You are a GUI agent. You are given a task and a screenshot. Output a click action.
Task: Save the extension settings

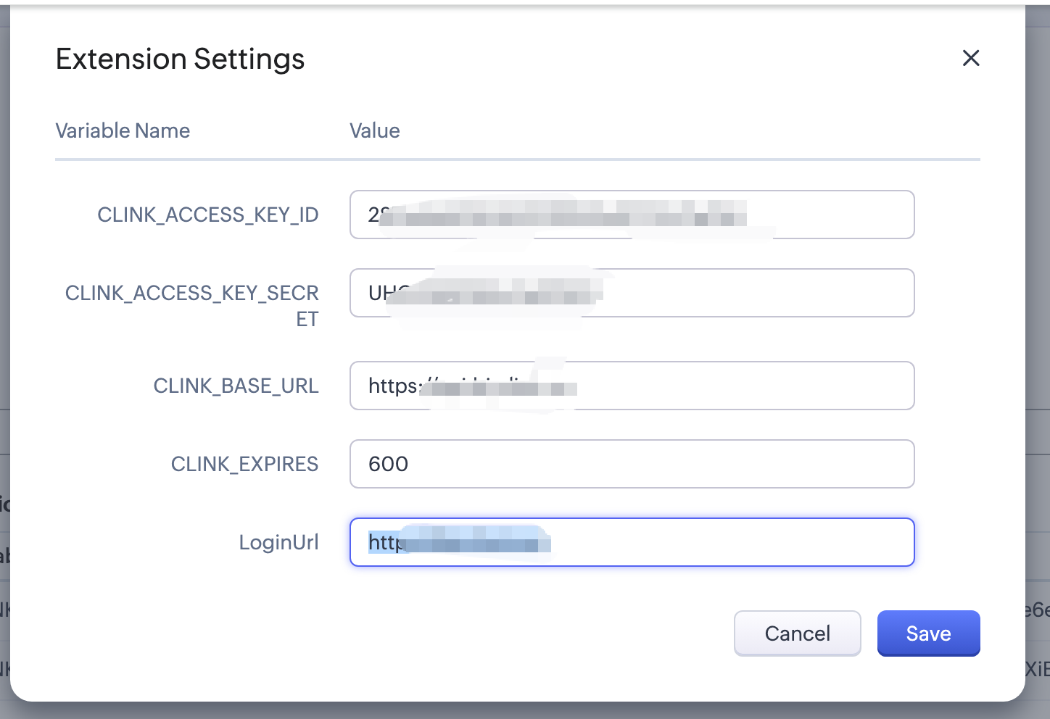point(928,633)
